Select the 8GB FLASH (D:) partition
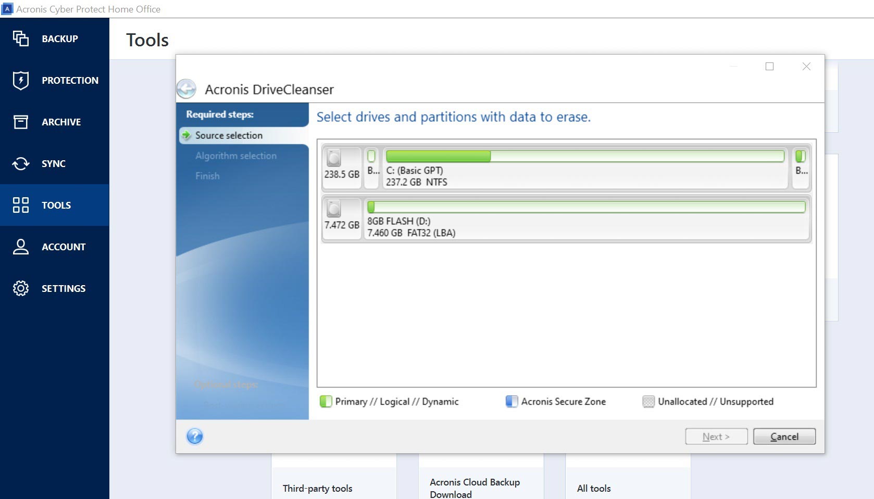 [585, 219]
